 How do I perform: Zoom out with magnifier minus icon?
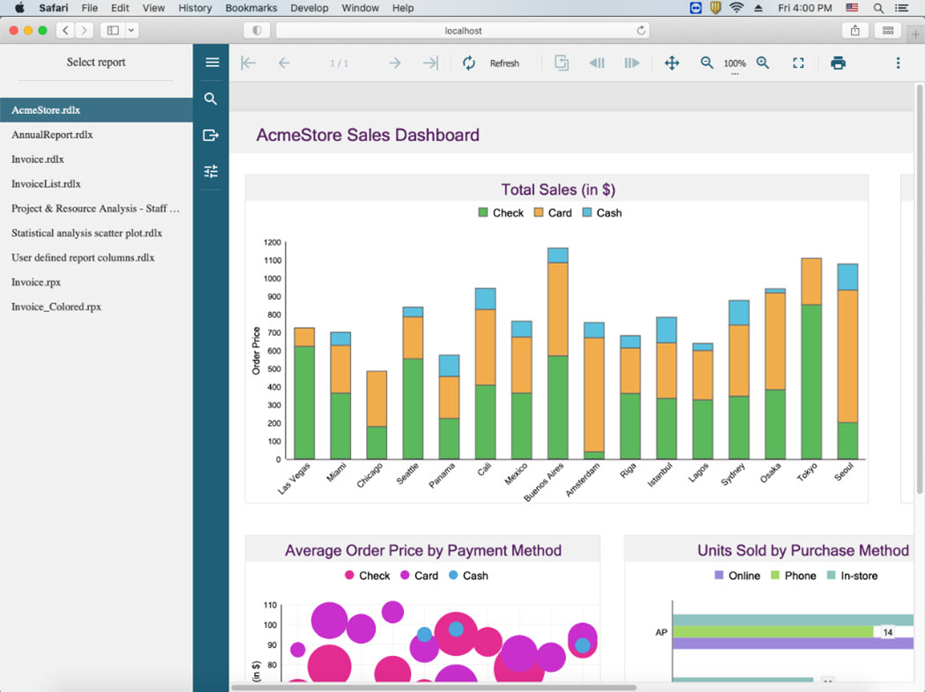(706, 63)
